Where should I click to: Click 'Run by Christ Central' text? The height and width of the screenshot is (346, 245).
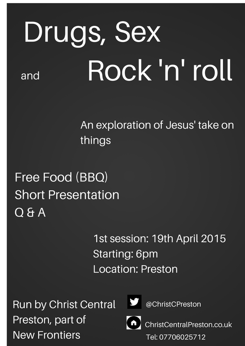64,304
